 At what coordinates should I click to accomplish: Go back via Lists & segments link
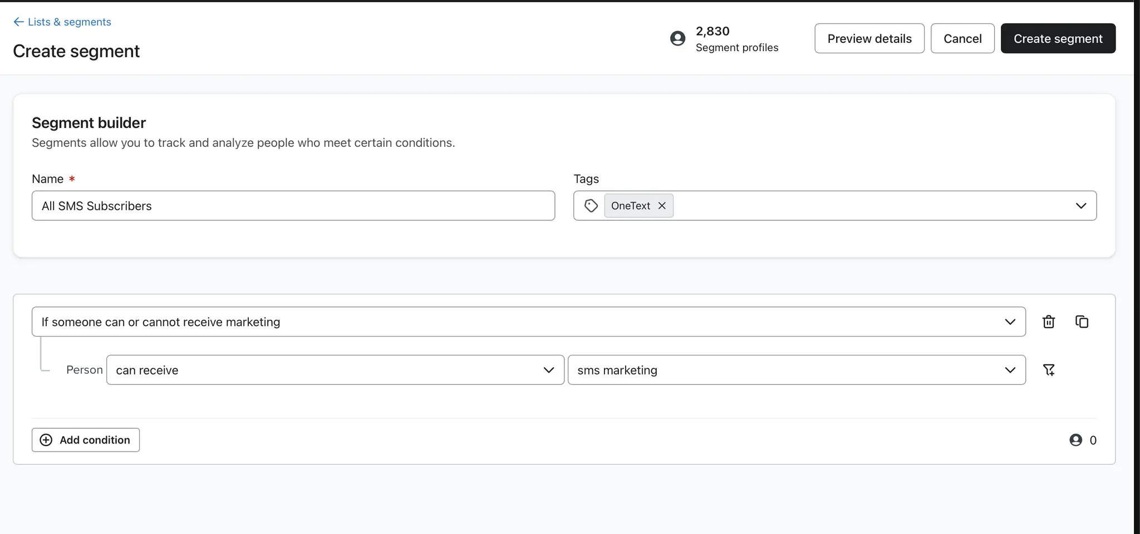pos(70,22)
